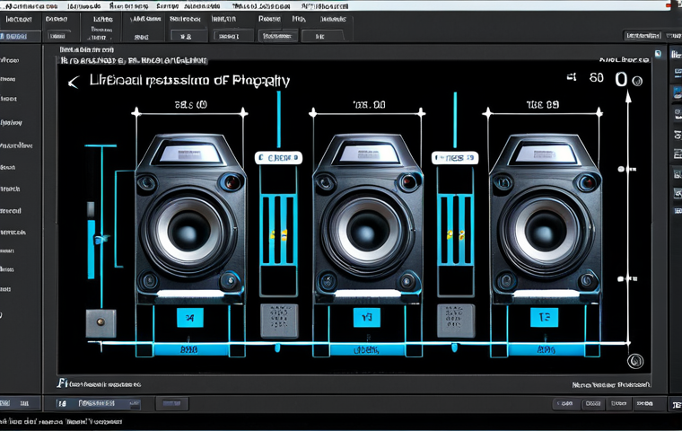The width and height of the screenshot is (682, 431).
Task: Click the back arrow beside the canvas title
Action: click(74, 82)
